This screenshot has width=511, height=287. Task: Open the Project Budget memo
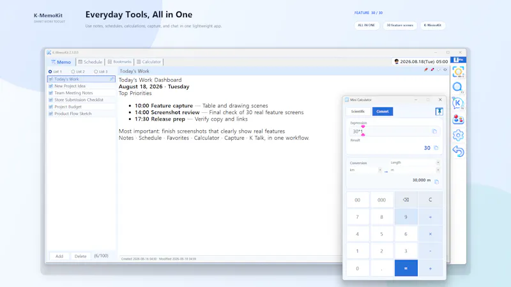point(81,107)
